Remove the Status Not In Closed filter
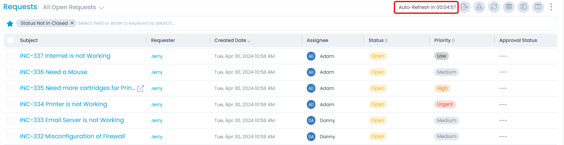The image size is (564, 145). [72, 23]
